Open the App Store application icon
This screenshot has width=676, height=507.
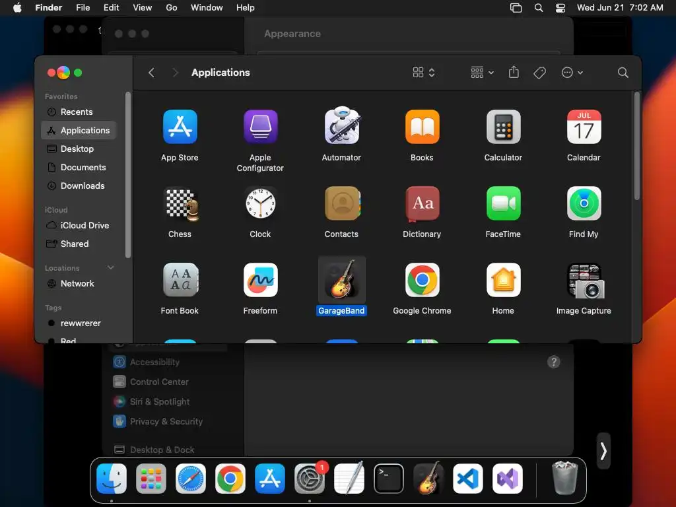(x=180, y=127)
